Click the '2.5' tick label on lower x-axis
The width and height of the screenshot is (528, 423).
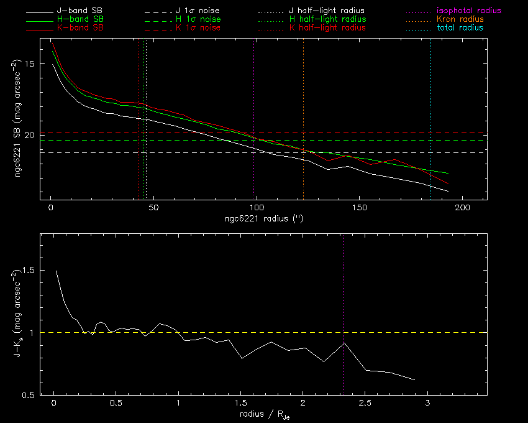tap(365, 403)
